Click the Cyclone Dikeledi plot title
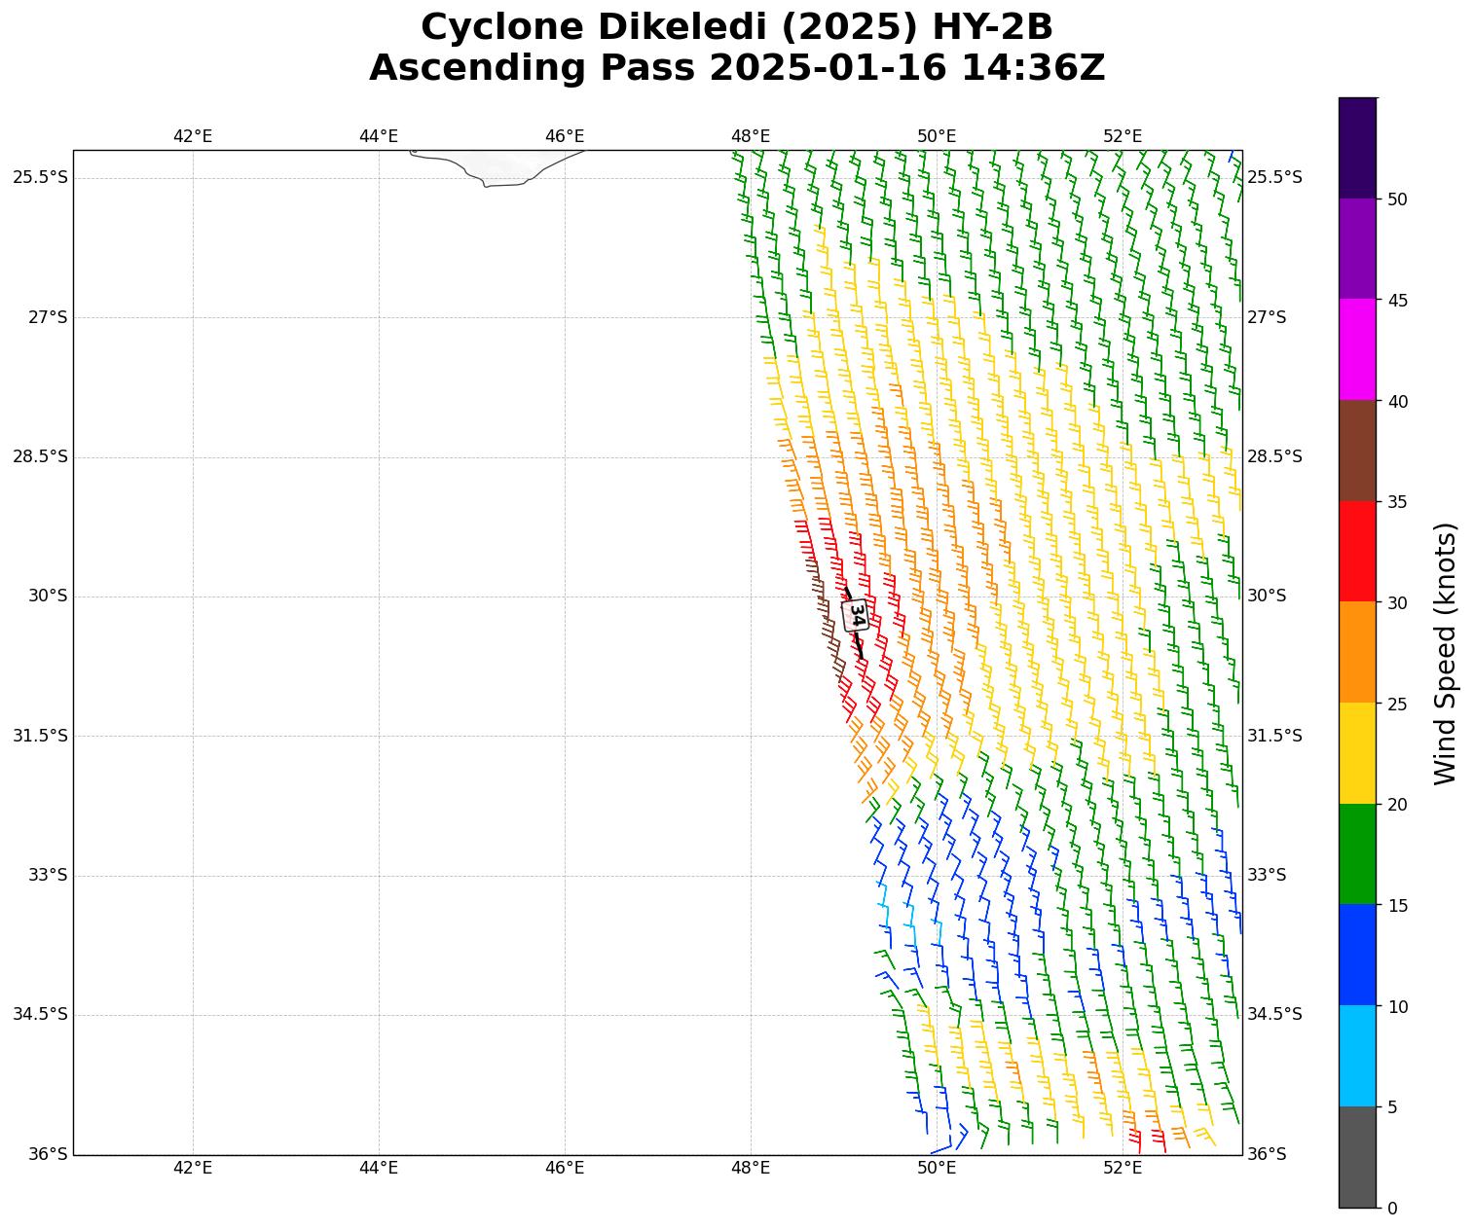1473x1230 pixels. (736, 27)
